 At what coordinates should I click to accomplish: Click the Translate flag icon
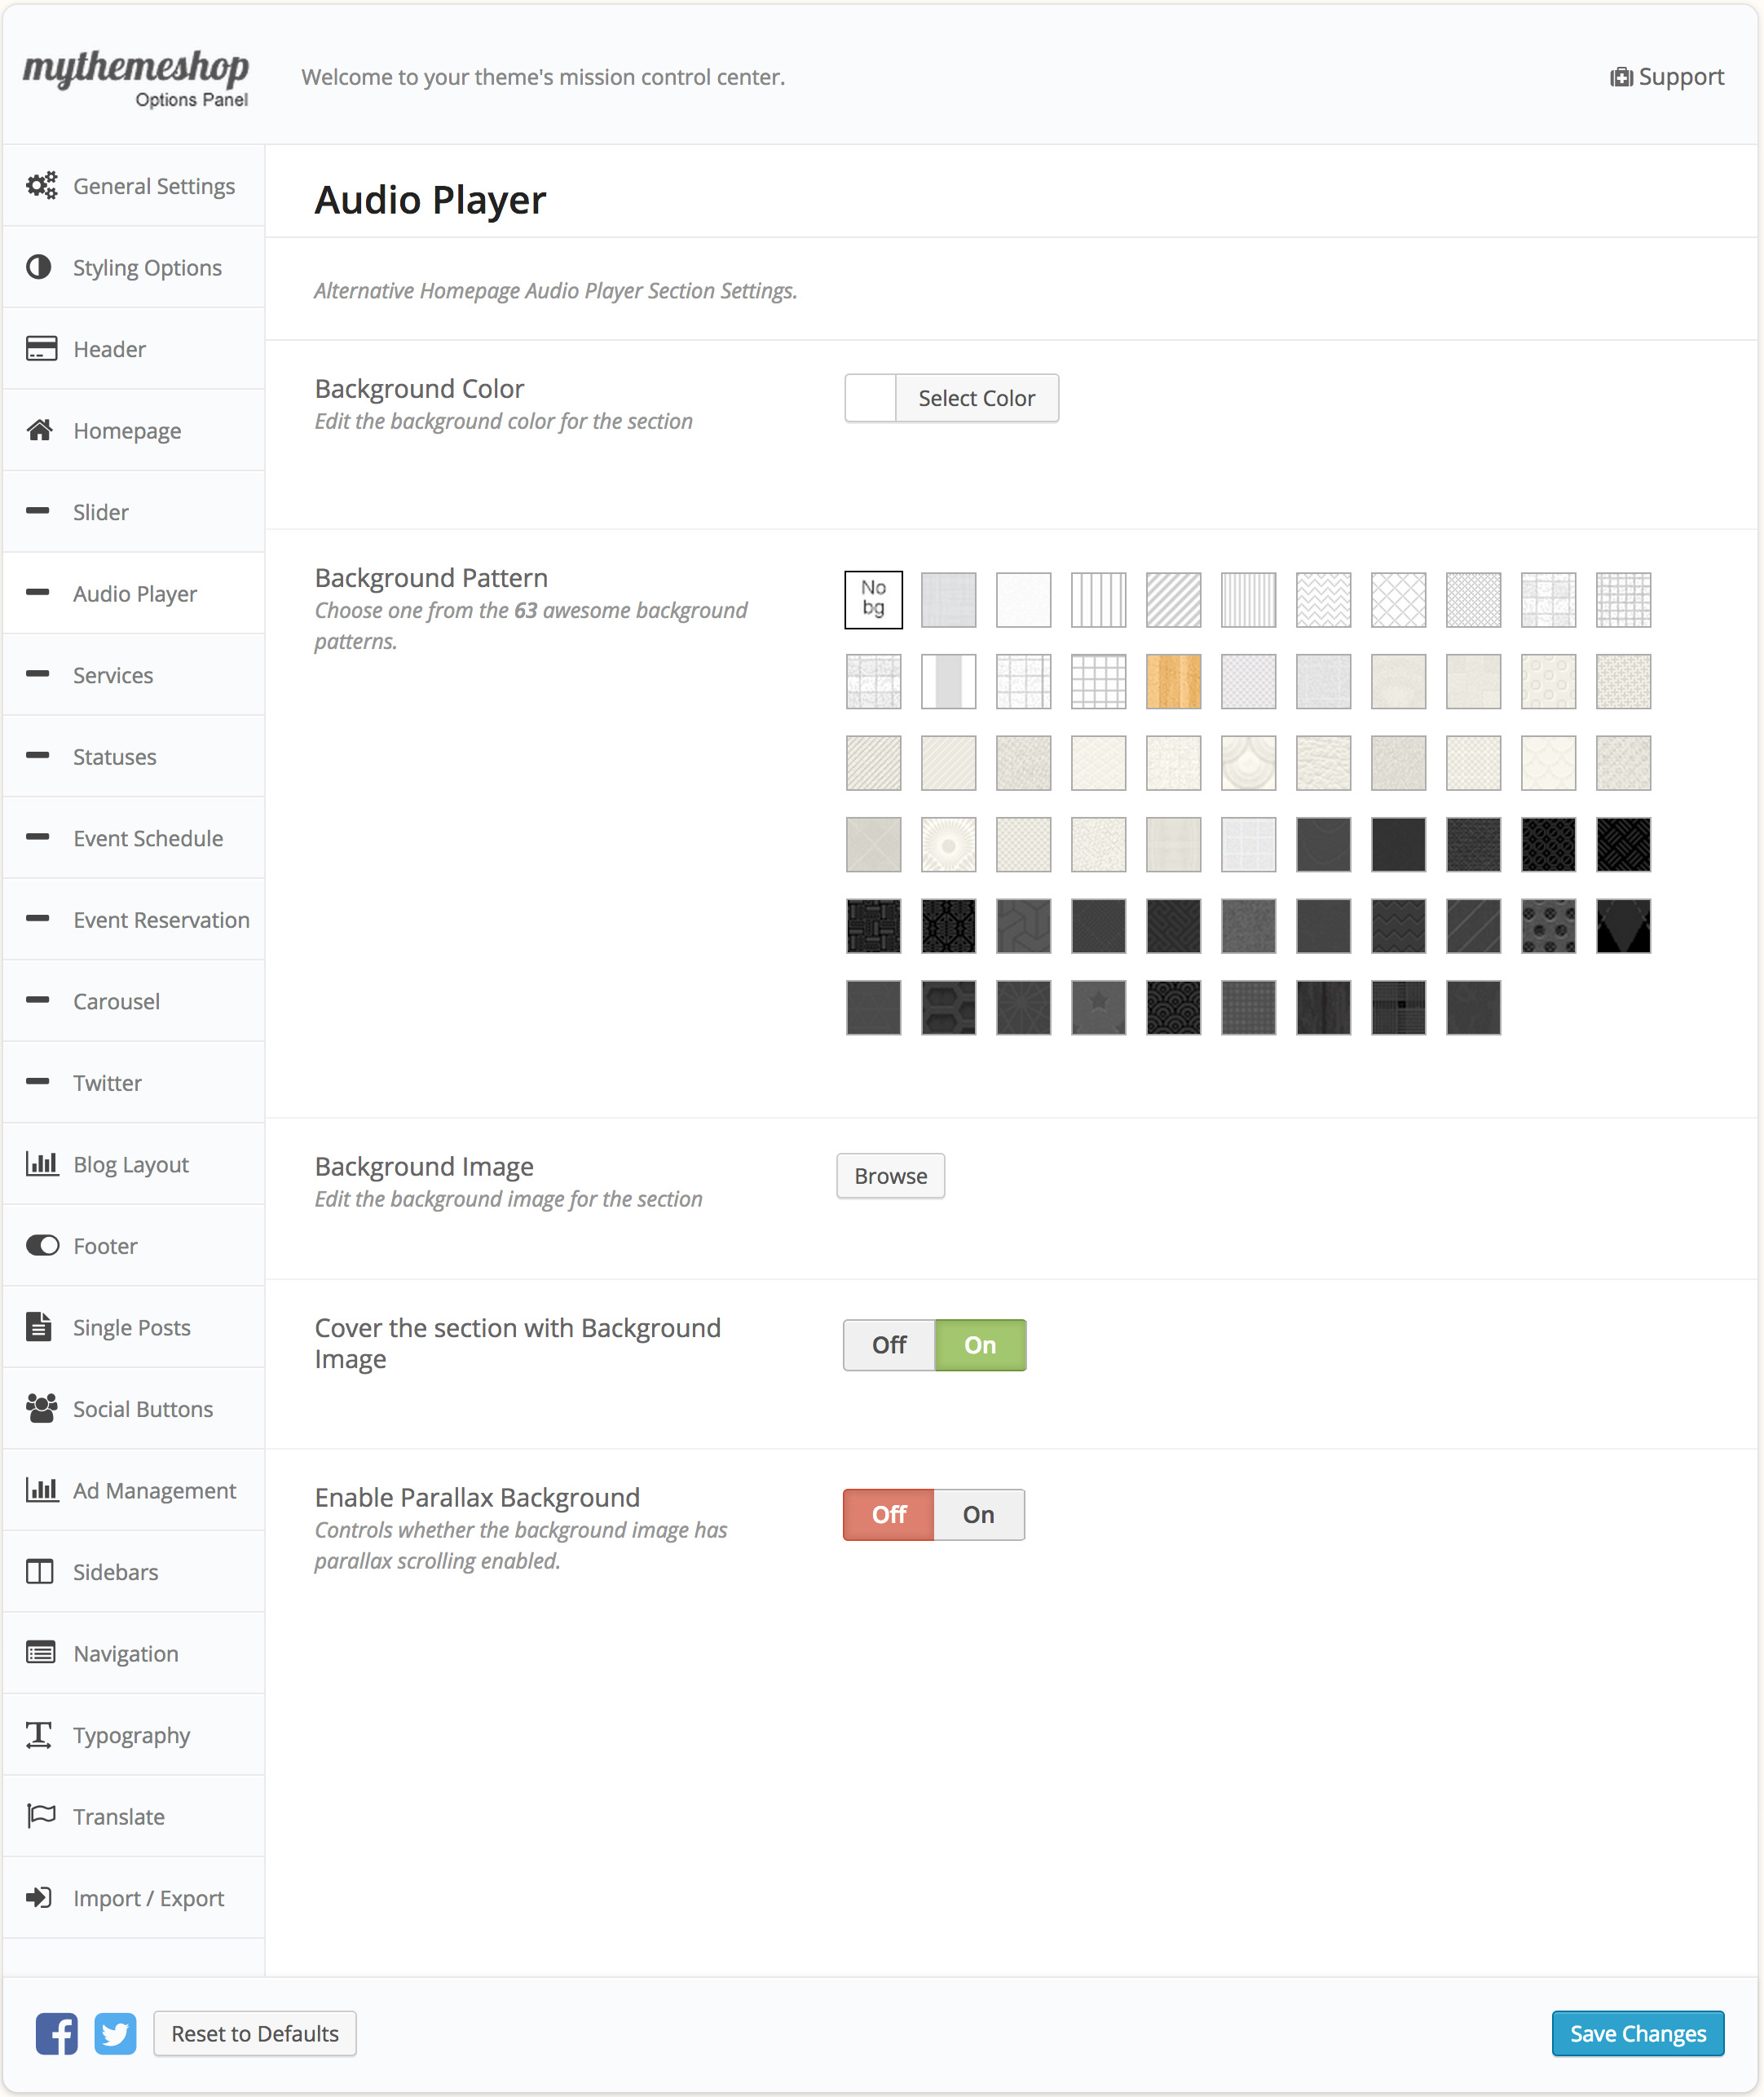pos(41,1815)
